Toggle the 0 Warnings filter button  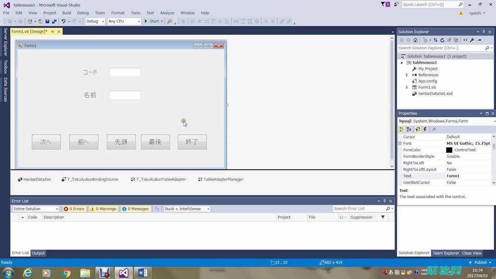(x=103, y=209)
